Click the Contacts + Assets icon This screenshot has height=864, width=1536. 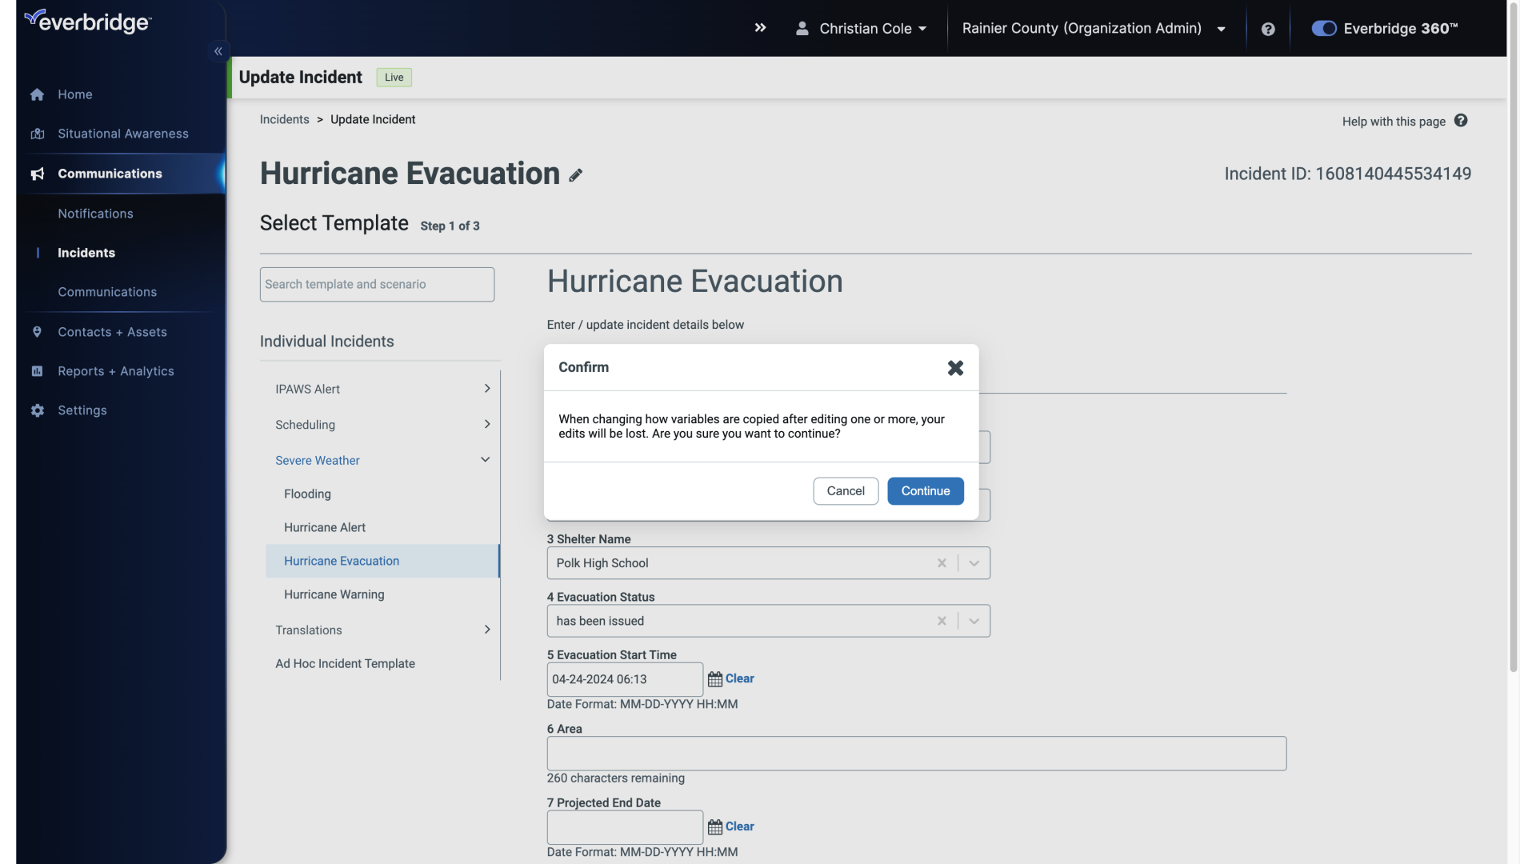tap(37, 331)
